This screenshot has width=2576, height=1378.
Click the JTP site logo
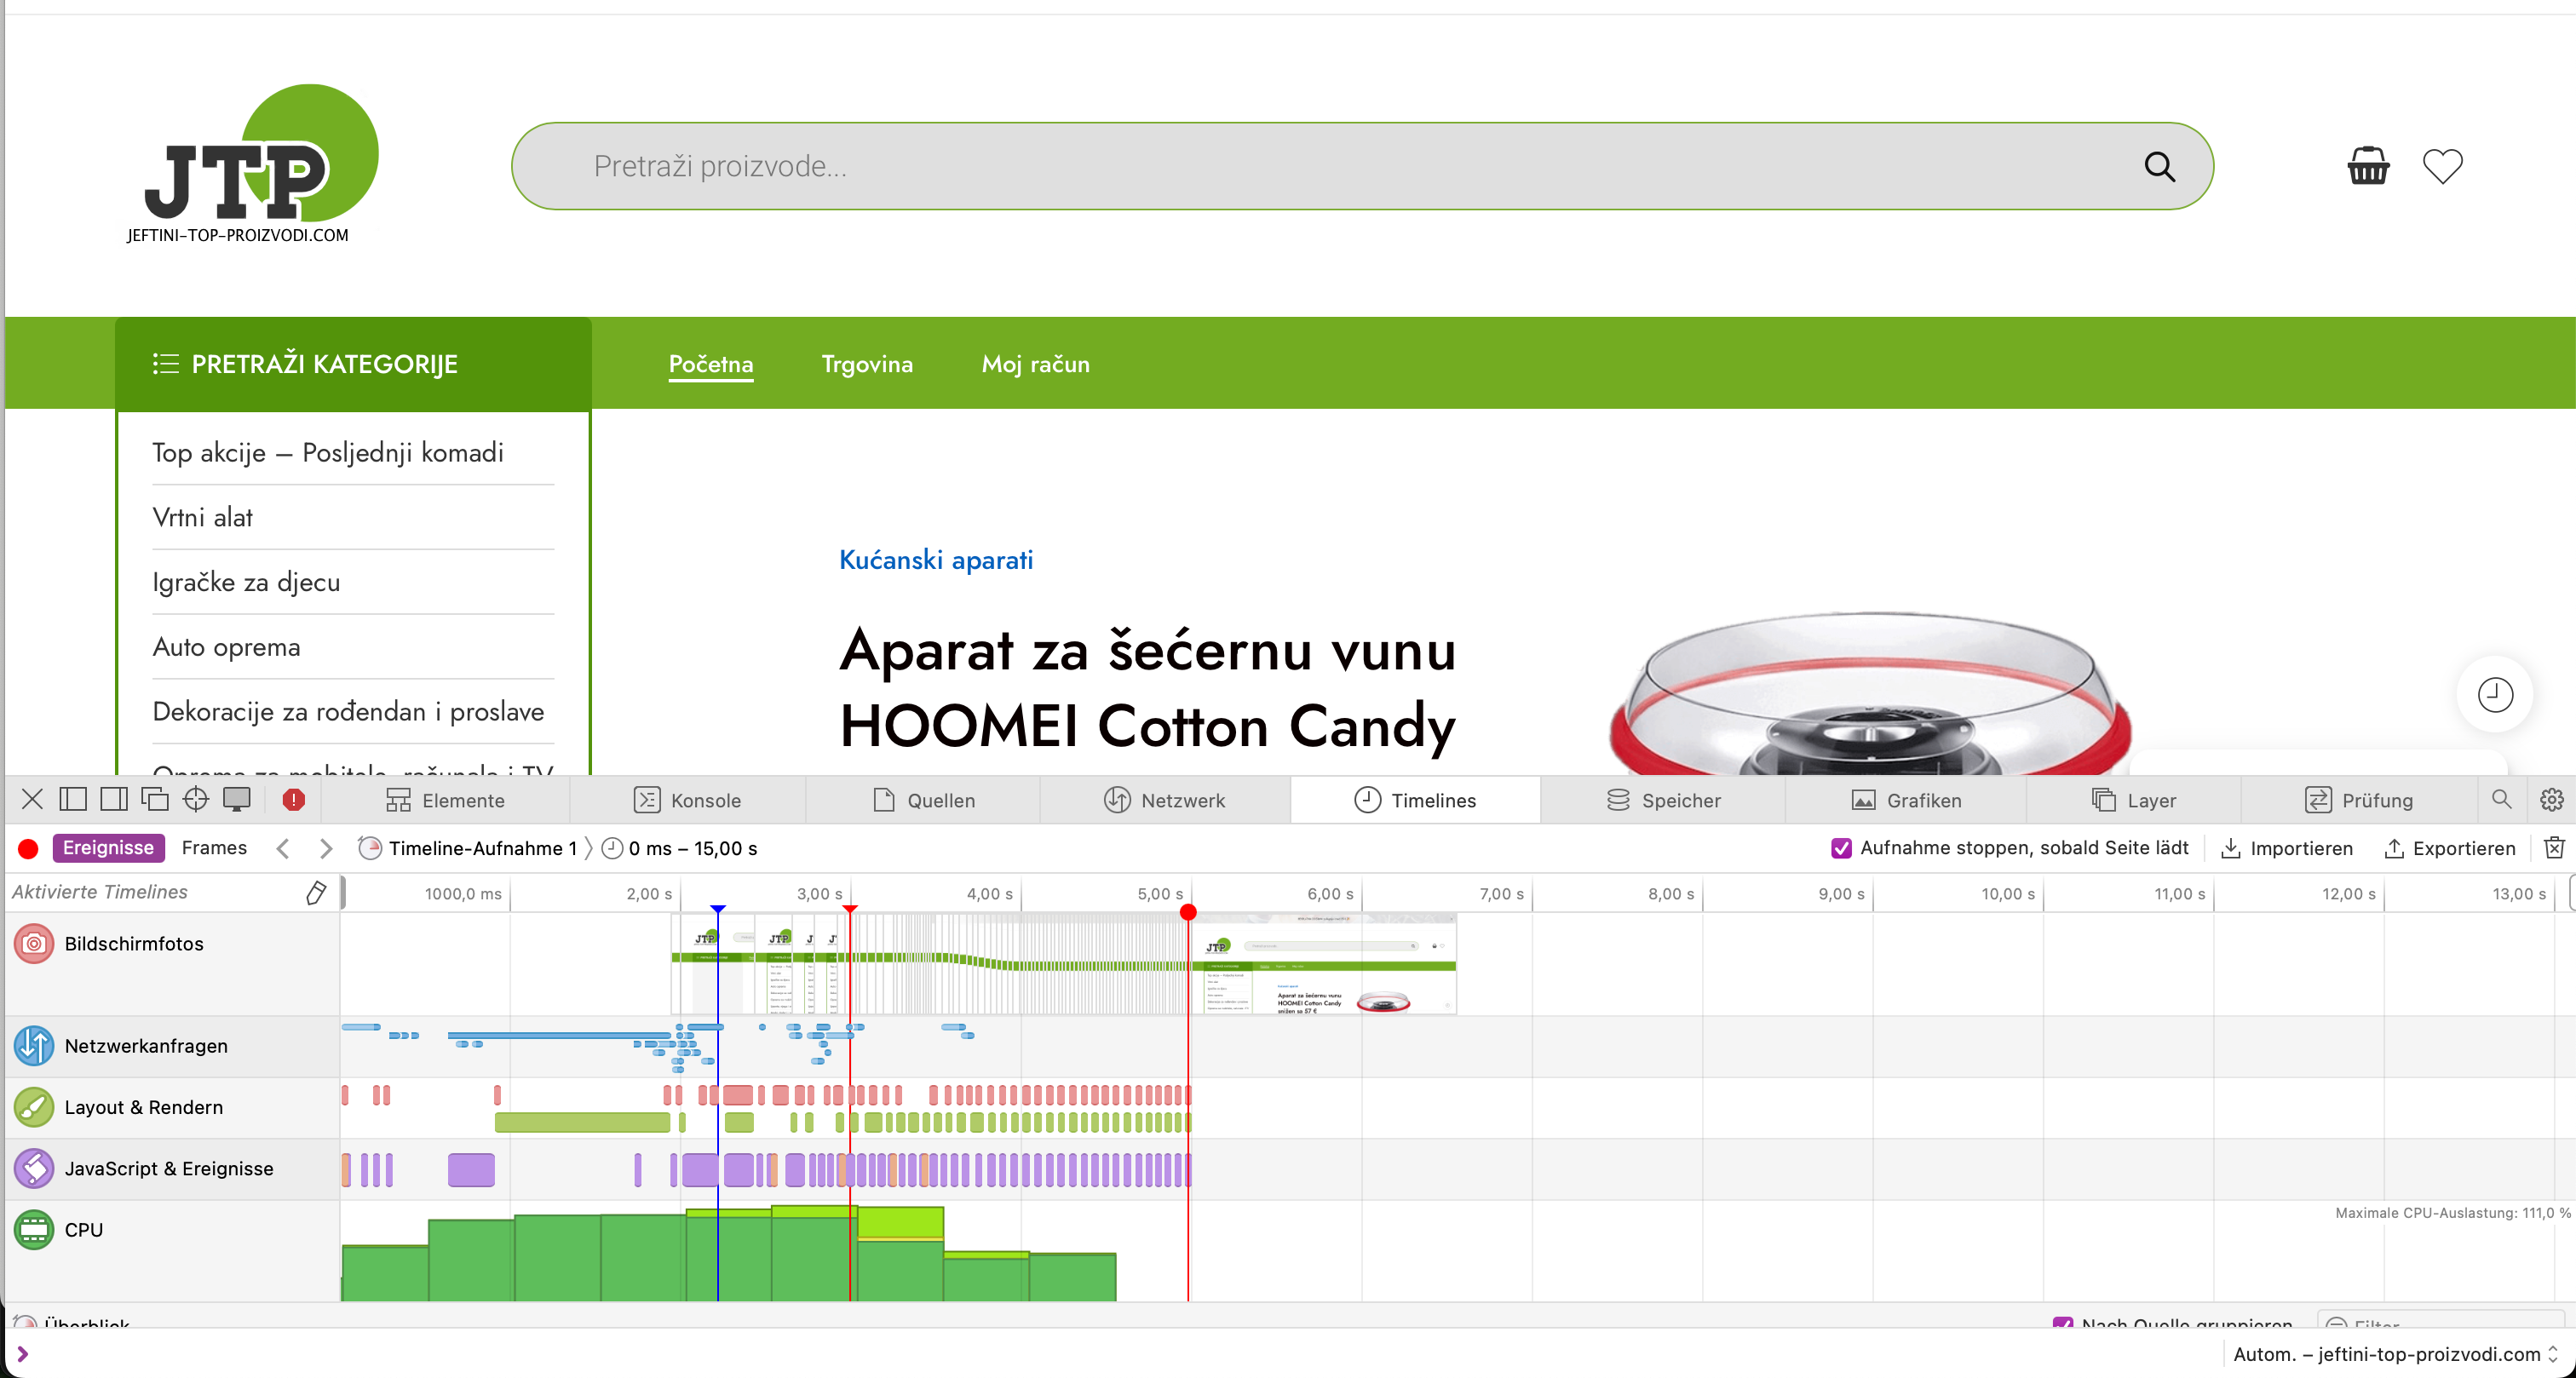tap(252, 164)
